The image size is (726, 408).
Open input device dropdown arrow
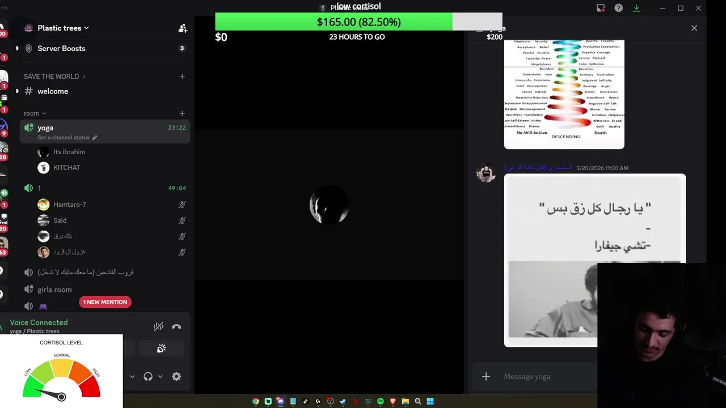(132, 376)
